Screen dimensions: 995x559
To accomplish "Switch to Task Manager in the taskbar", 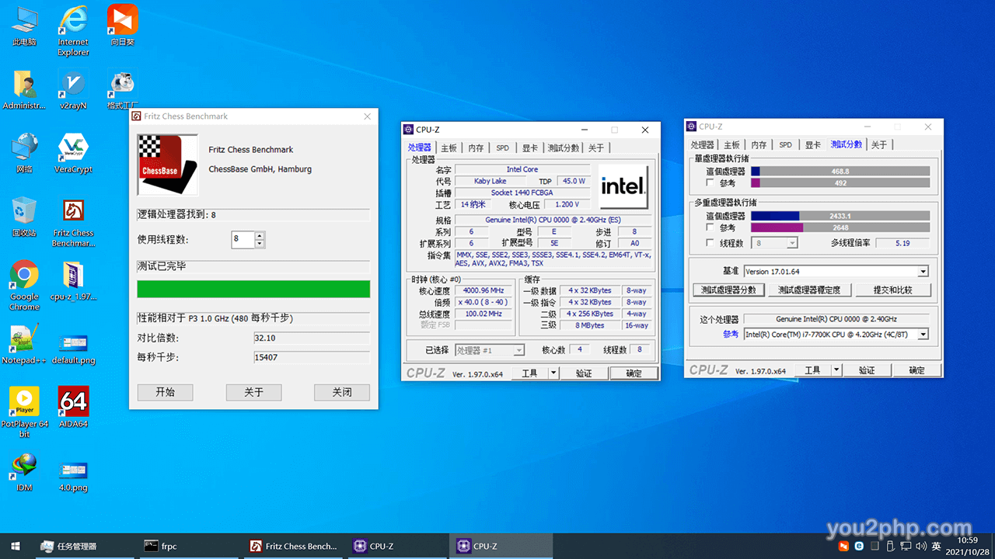I will (84, 546).
